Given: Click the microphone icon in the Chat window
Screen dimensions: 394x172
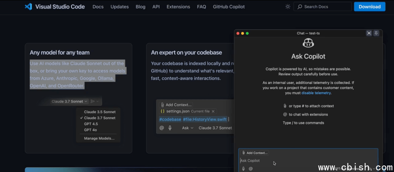Looking at the screenshot, I should 243,169.
